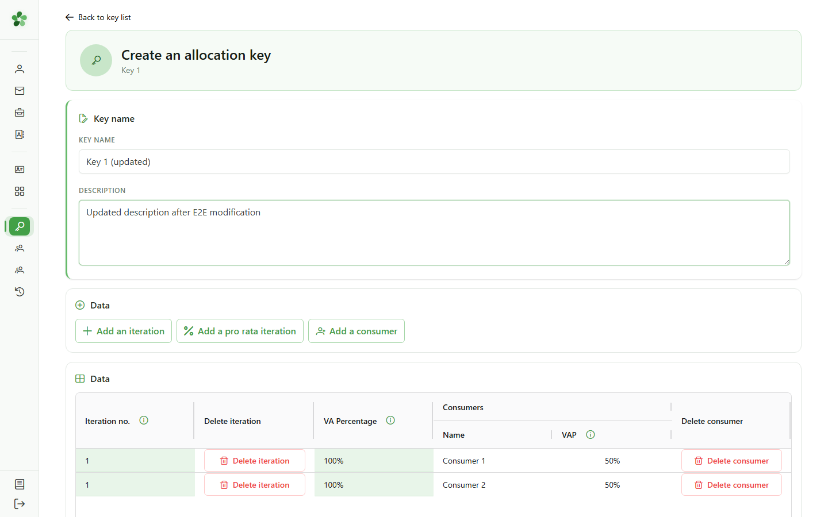828x517 pixels.
Task: Open the briefcase sidebar icon
Action: pyautogui.click(x=20, y=113)
